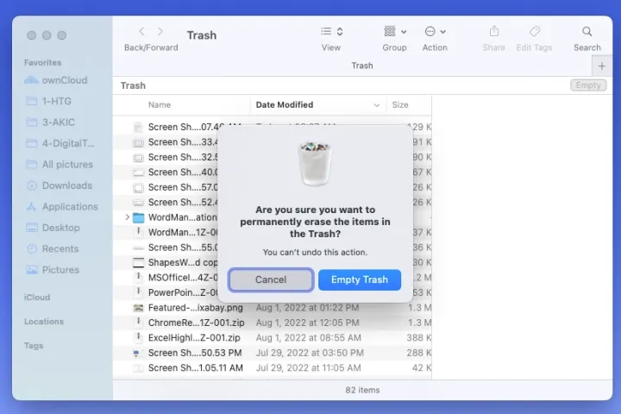Click the Screen Sh....50.53 PM thumbnail

(x=137, y=353)
